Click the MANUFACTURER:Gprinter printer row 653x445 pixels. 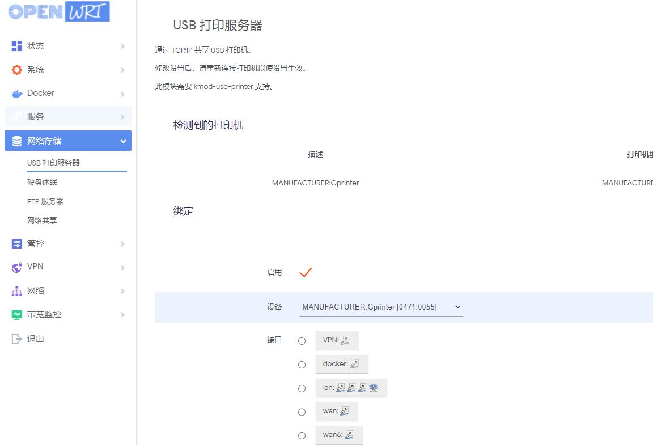click(x=315, y=183)
